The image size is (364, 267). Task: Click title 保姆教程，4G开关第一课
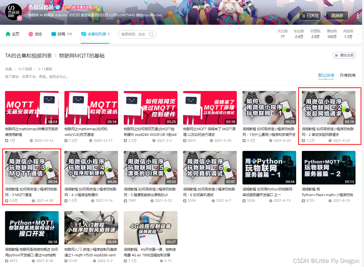click(150, 252)
